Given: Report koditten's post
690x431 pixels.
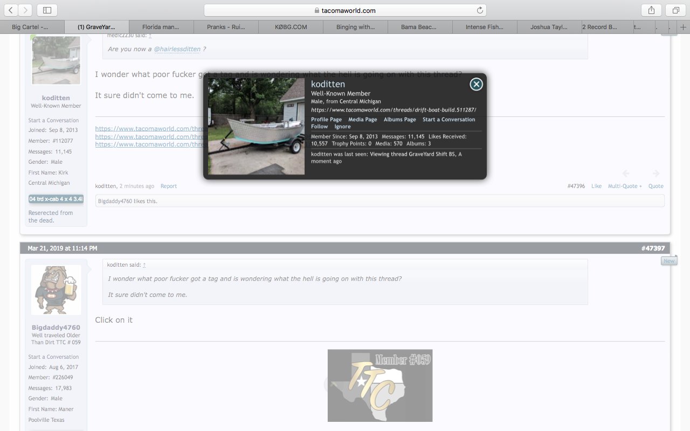Looking at the screenshot, I should tap(169, 186).
